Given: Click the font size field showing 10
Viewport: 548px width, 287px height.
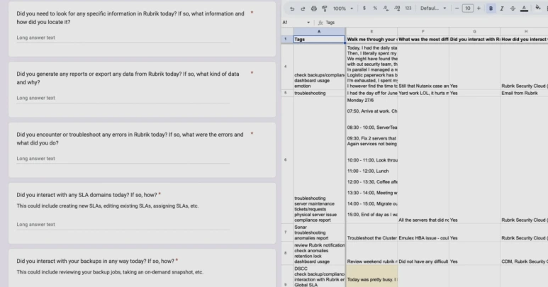Looking at the screenshot, I should 468,9.
